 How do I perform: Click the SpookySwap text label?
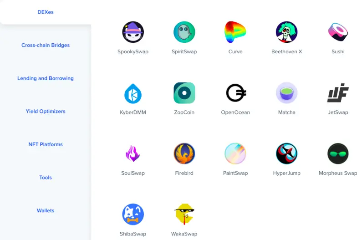point(133,52)
